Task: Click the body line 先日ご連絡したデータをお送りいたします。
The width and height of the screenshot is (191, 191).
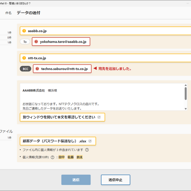Action: click(52, 109)
